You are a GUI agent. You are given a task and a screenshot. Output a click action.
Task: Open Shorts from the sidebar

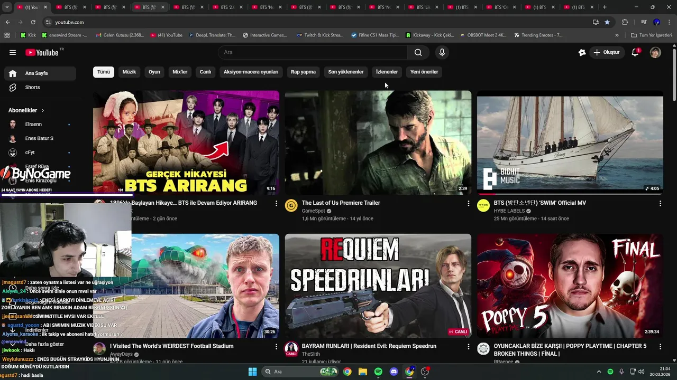click(x=40, y=87)
